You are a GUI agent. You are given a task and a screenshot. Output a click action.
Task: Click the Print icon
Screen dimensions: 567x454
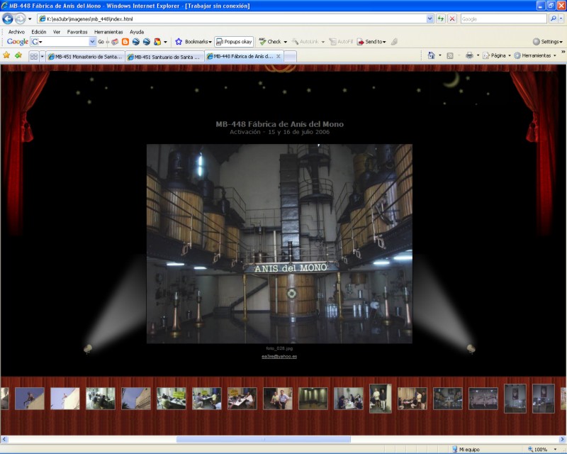[x=469, y=55]
